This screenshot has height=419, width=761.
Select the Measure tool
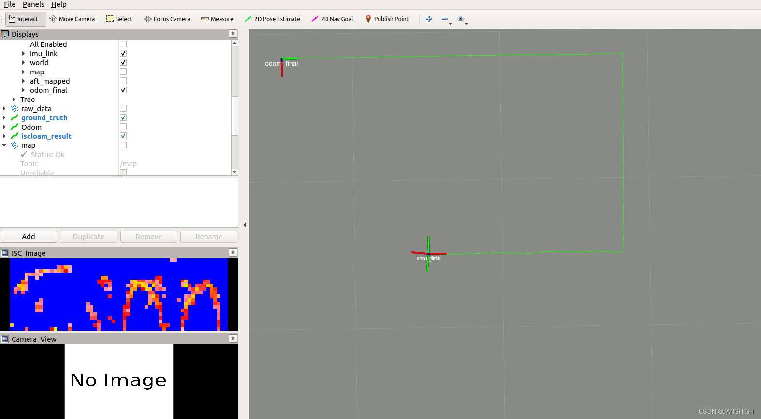point(217,19)
